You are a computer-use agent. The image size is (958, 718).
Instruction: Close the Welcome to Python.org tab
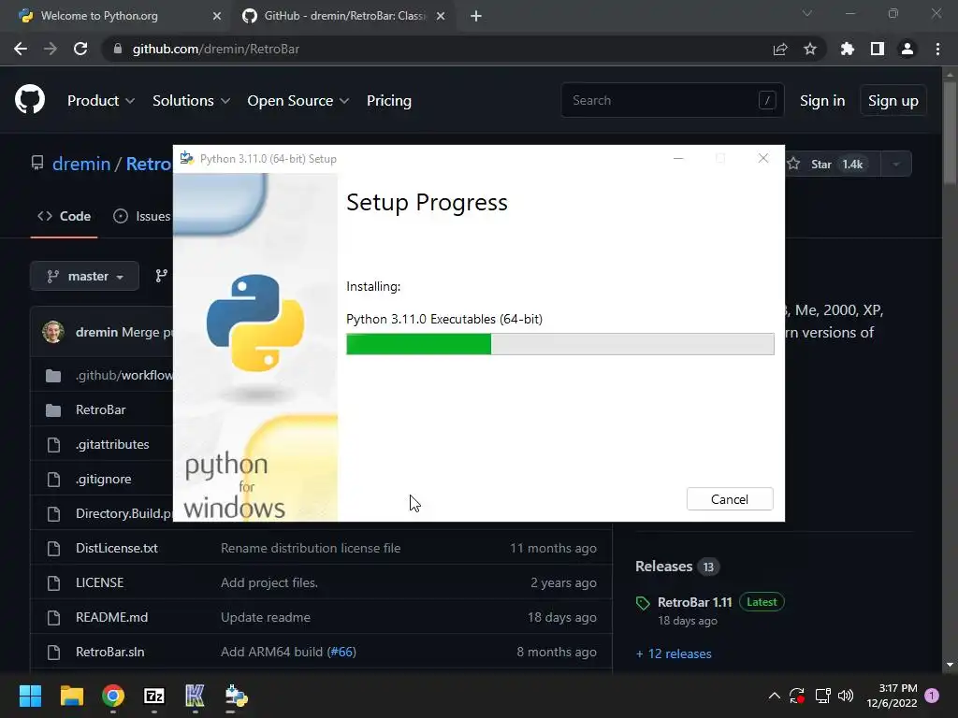(217, 16)
